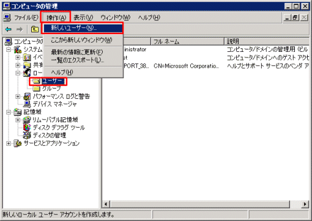Click the コンピュータの管理 root node icon
Viewport: 312px width, 221px height.
click(9, 42)
